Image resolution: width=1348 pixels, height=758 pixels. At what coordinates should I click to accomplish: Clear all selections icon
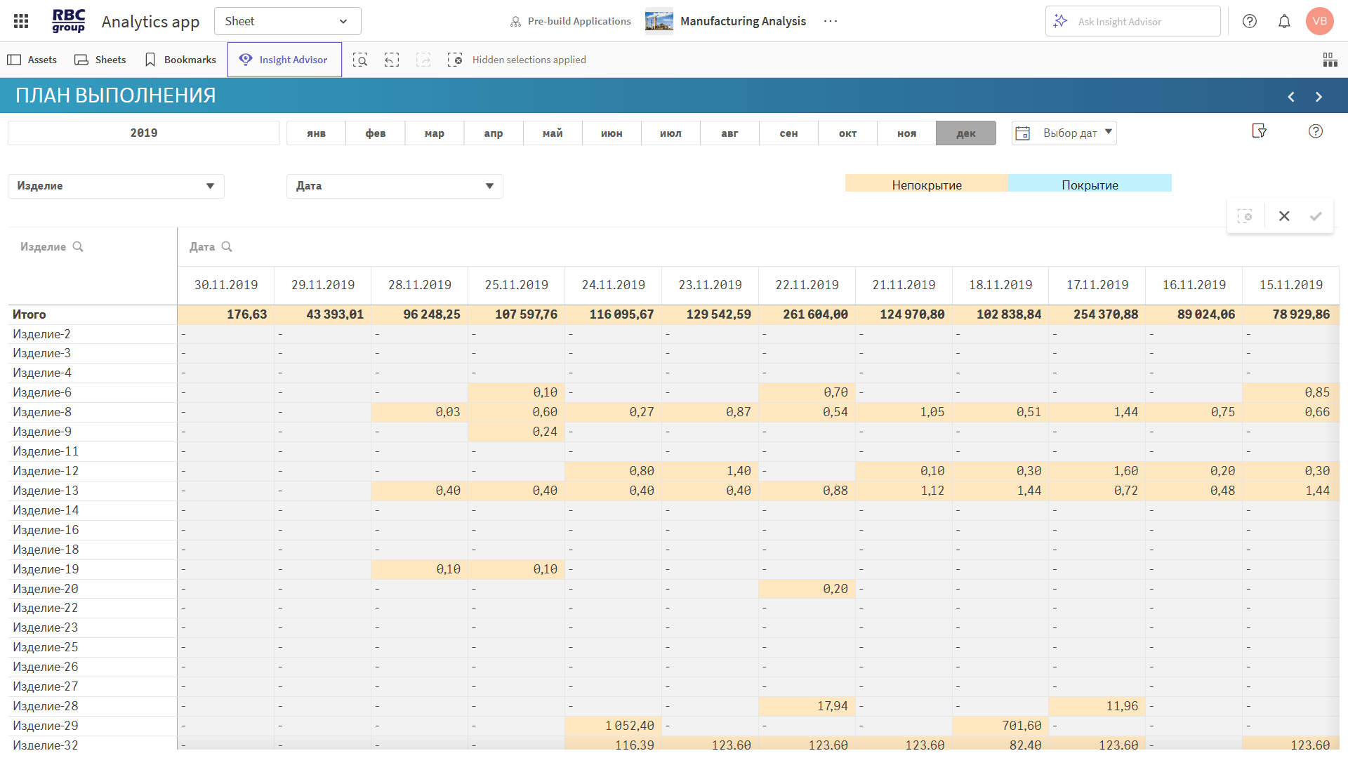(455, 60)
